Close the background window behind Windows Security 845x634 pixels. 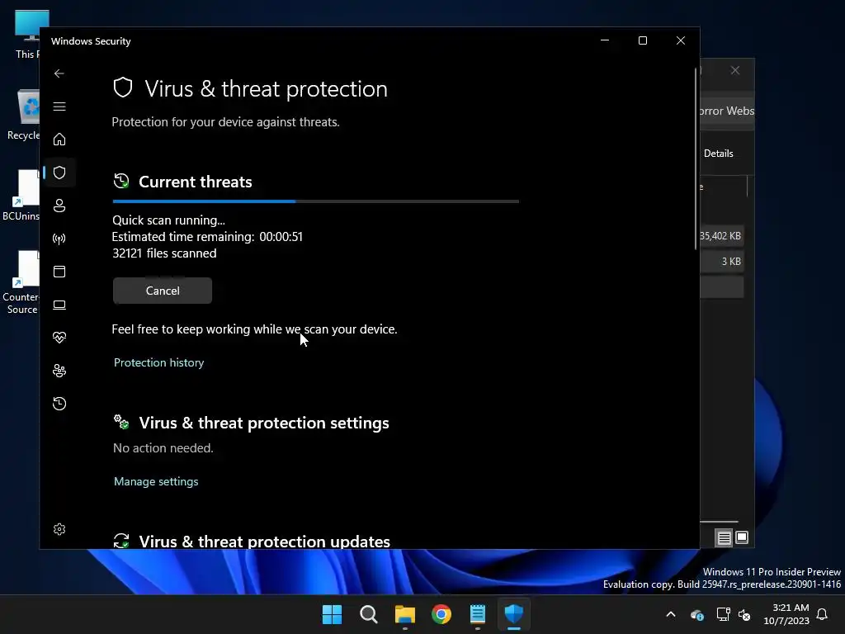735,71
